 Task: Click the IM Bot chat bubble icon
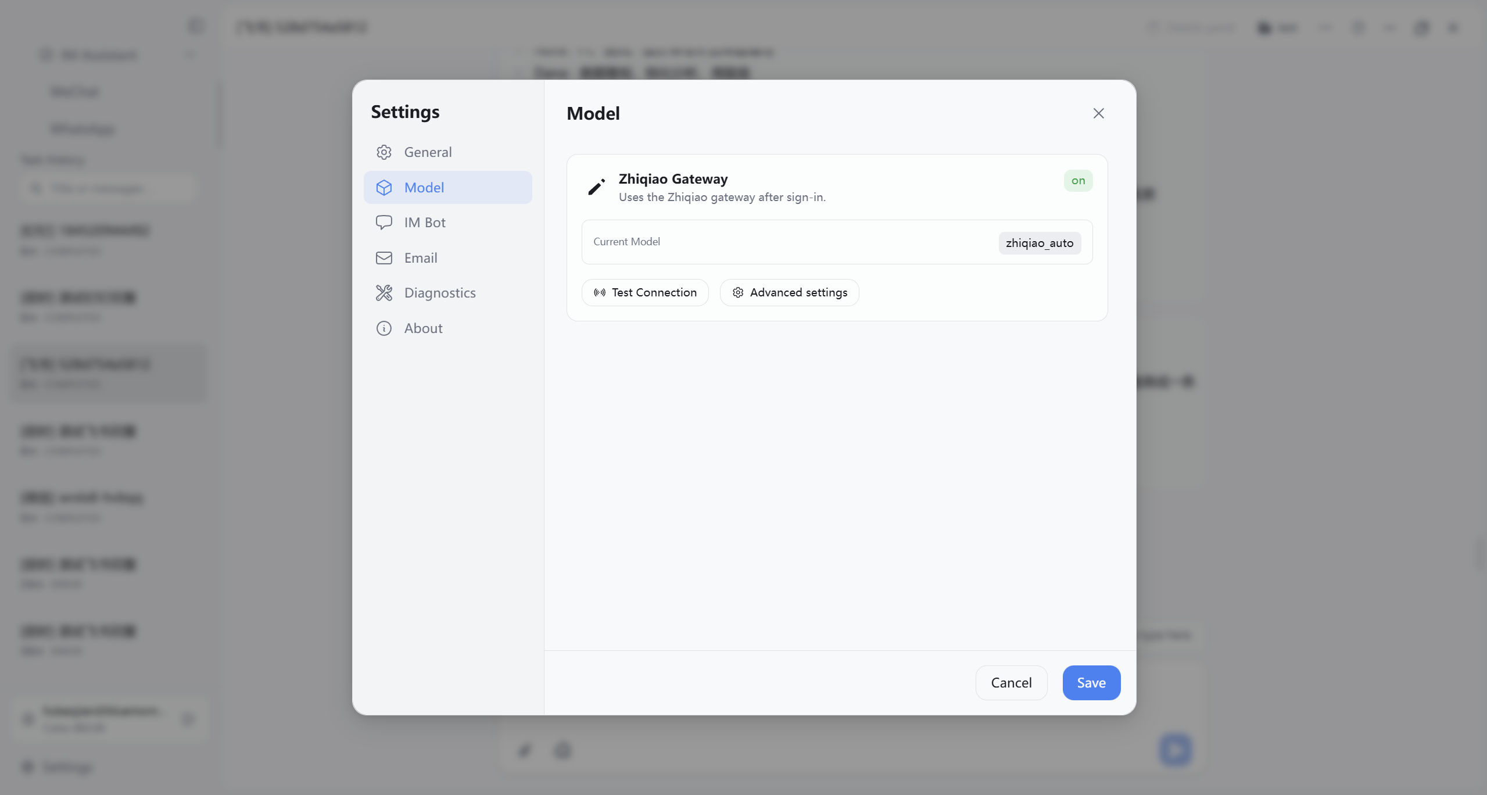[384, 223]
